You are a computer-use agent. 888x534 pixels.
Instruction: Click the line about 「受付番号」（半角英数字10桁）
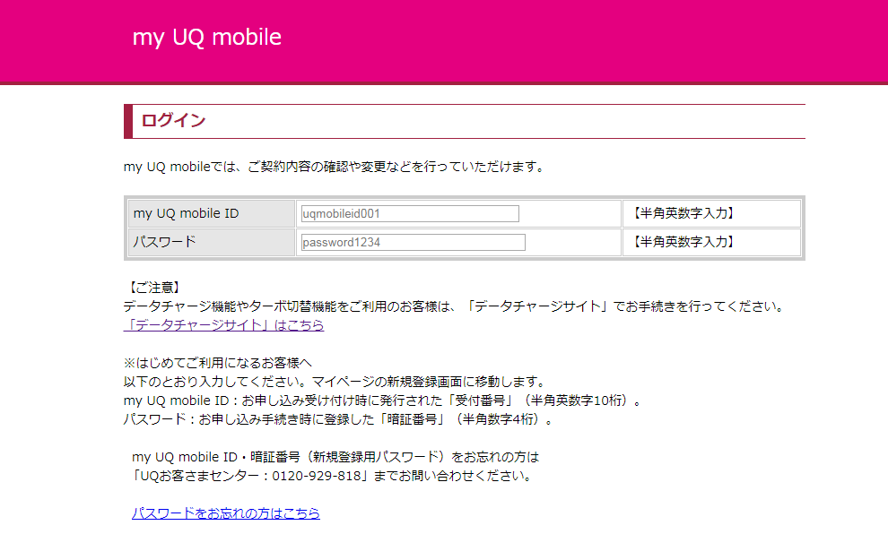tap(383, 400)
